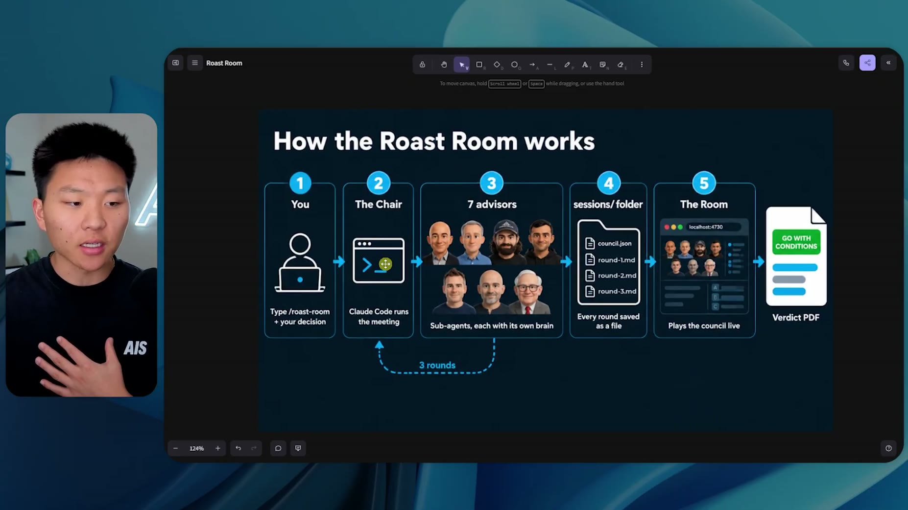Image resolution: width=908 pixels, height=510 pixels.
Task: Click the terminal window icon under The Chair
Action: click(x=379, y=260)
